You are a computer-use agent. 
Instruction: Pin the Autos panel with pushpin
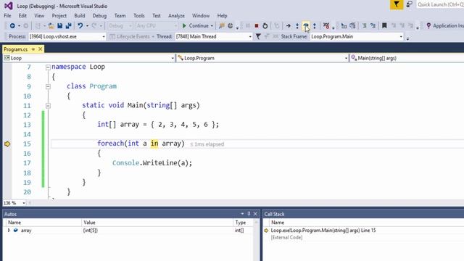pyautogui.click(x=249, y=214)
